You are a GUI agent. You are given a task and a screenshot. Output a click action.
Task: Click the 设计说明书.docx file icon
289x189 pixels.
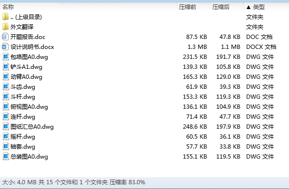5,47
